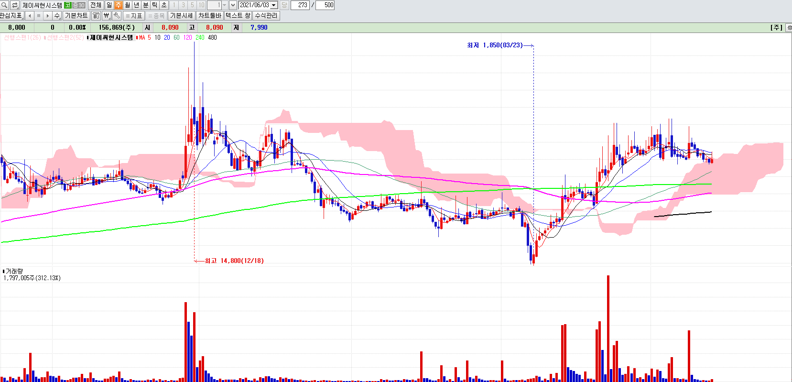Select the 월 monthly period toggle
Viewport: 792px width, 382px height.
(x=127, y=5)
